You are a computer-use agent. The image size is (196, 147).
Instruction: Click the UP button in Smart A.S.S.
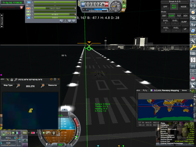point(185,29)
